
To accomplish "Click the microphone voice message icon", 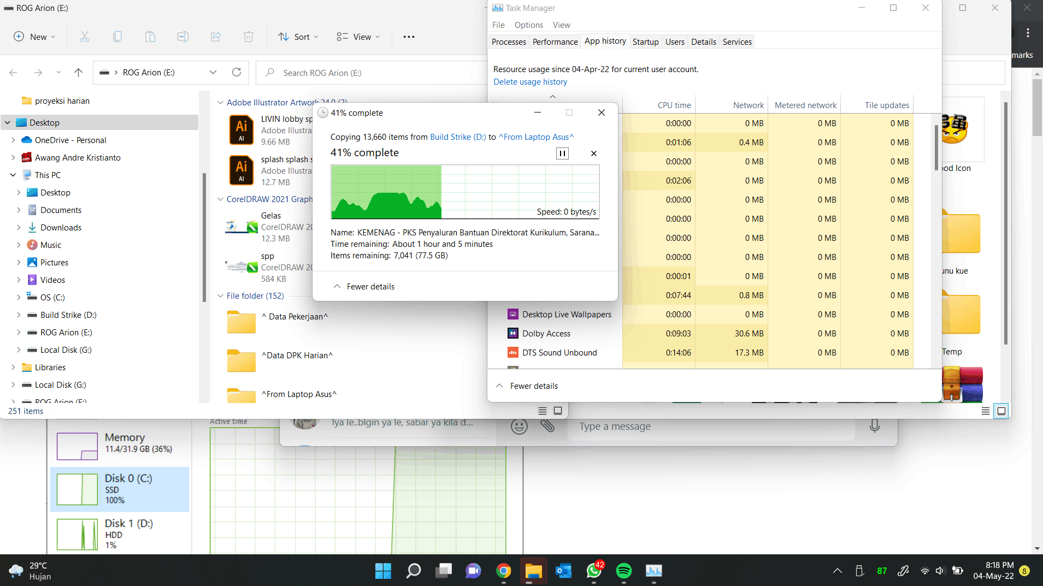I will click(x=874, y=427).
